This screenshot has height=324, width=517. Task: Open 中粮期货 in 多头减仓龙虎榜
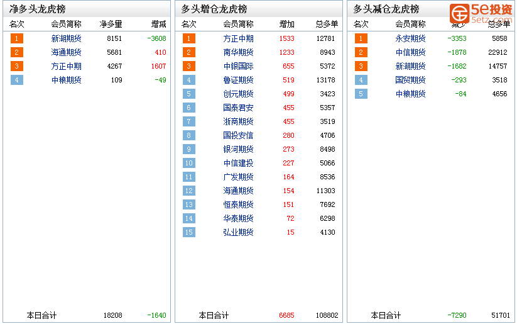click(410, 94)
